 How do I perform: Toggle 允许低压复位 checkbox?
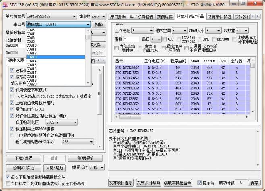point(12,116)
